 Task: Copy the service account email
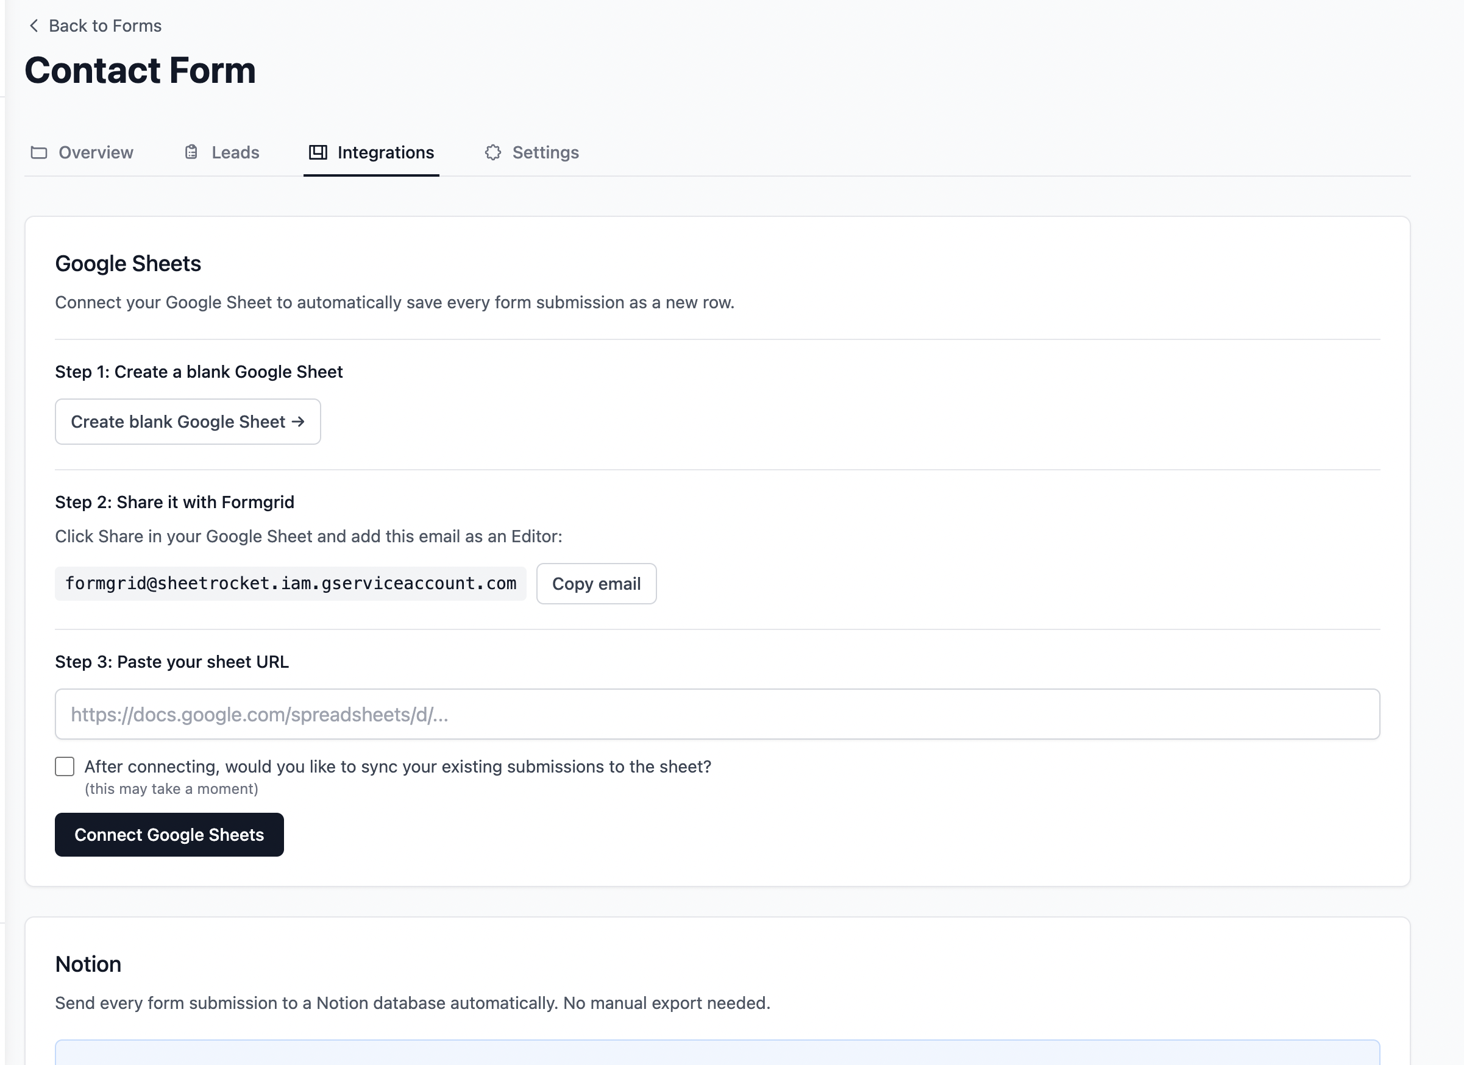tap(597, 584)
